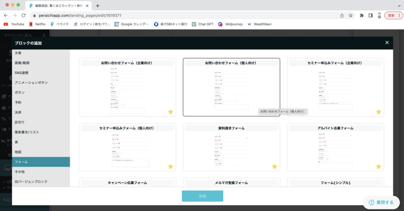This screenshot has height=211, width=404.
Task: Confirm with the 決定 button
Action: 202,196
